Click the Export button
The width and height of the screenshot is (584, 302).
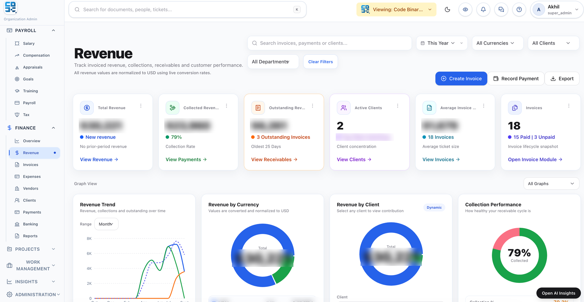pyautogui.click(x=562, y=79)
